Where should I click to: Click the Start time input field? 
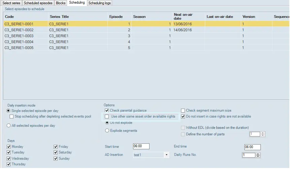coord(141,146)
